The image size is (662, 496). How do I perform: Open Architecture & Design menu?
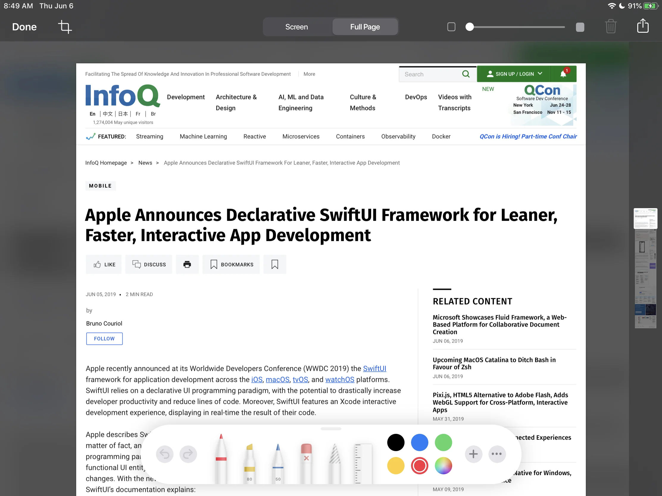[236, 102]
